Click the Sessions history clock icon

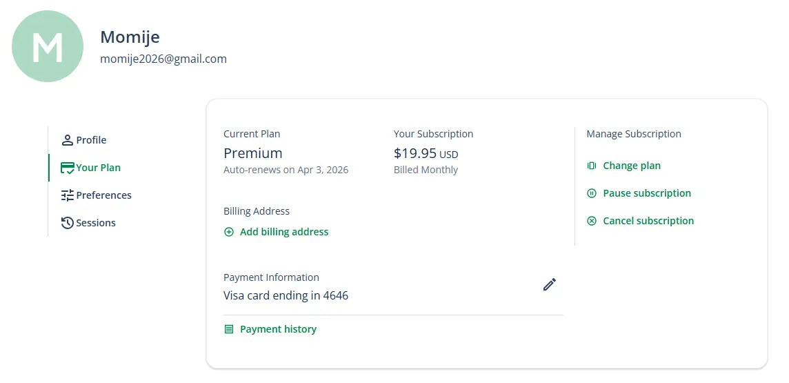click(x=68, y=223)
